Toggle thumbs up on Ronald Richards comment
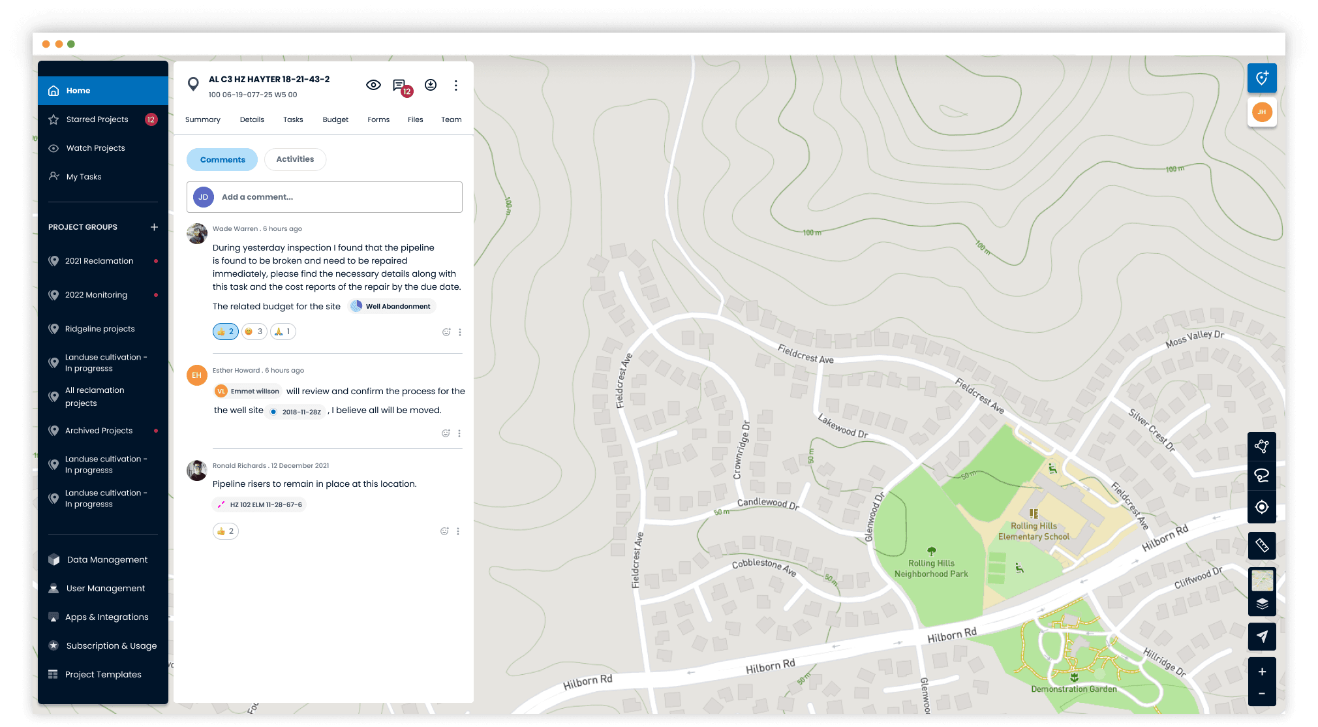This screenshot has height=727, width=1318. [x=225, y=531]
